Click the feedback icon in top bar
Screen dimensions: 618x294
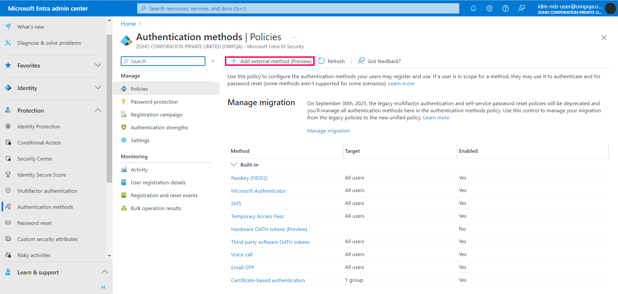pyautogui.click(x=521, y=8)
